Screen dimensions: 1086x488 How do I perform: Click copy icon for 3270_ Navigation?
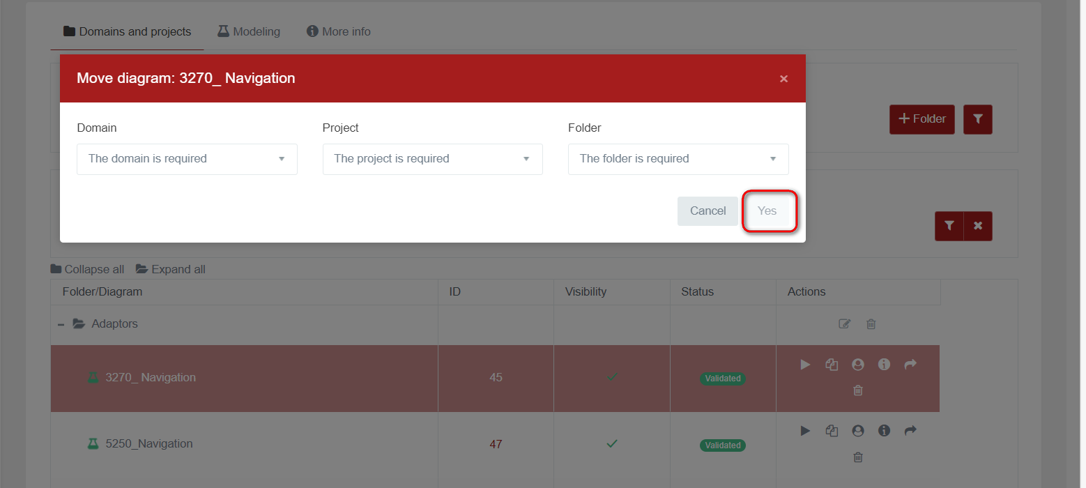(832, 365)
